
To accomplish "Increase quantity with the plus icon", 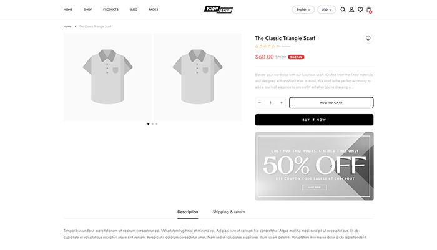I will (282, 103).
